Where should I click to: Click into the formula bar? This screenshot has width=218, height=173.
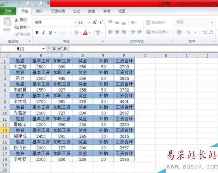coord(143,49)
